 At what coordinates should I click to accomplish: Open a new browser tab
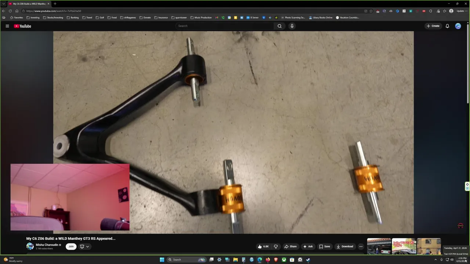[x=55, y=4]
